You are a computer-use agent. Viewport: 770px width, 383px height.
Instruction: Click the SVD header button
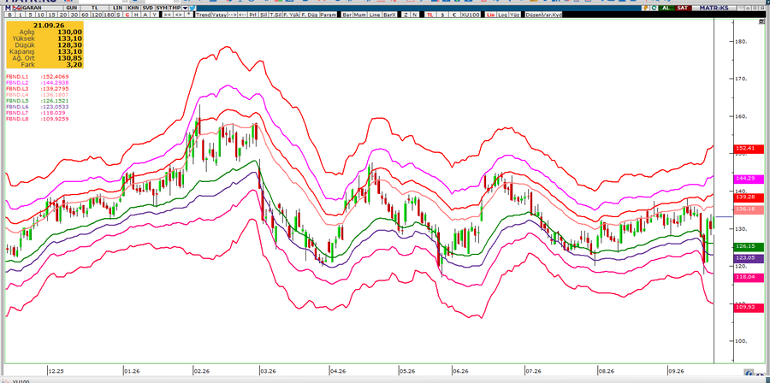pyautogui.click(x=147, y=8)
